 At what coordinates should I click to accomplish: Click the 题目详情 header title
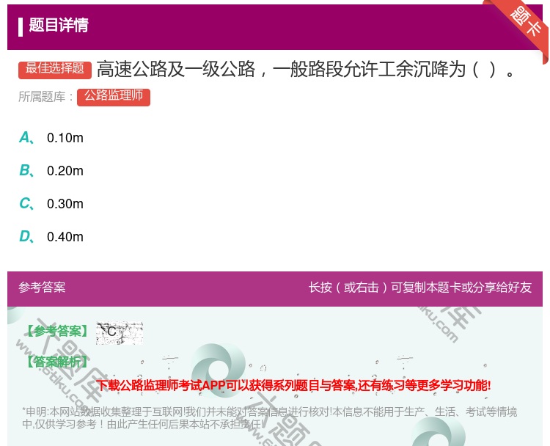click(59, 25)
